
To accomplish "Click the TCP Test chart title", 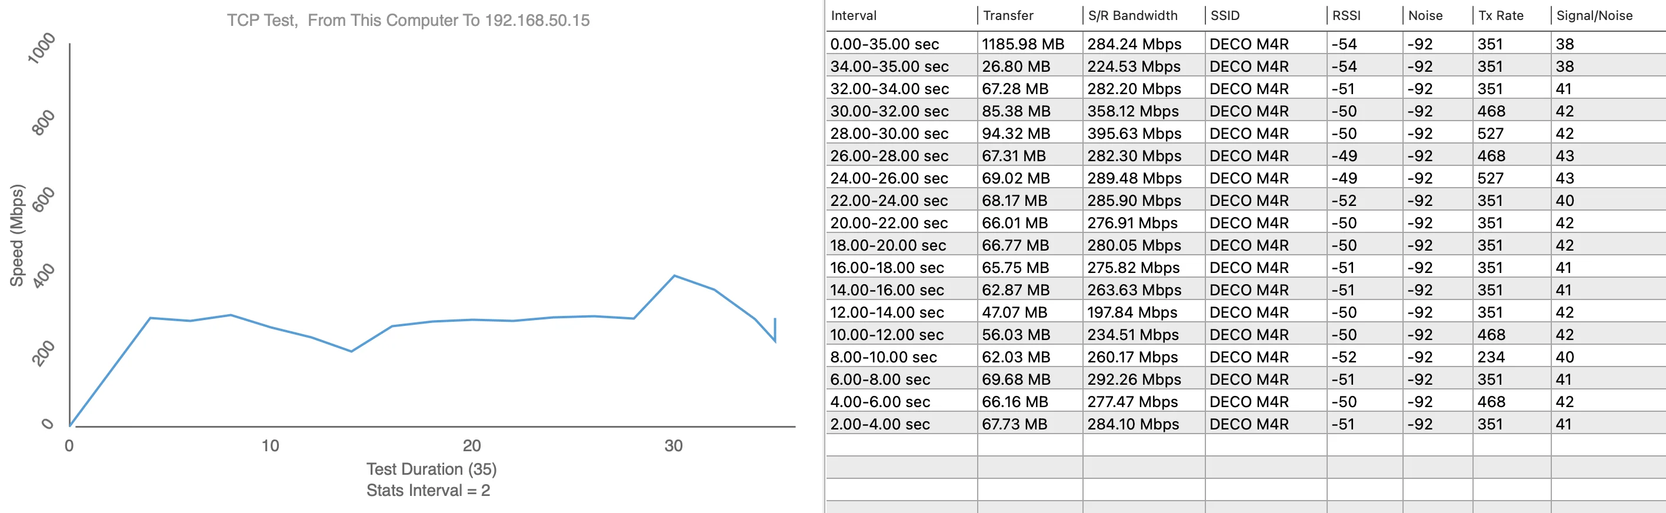I will [408, 21].
